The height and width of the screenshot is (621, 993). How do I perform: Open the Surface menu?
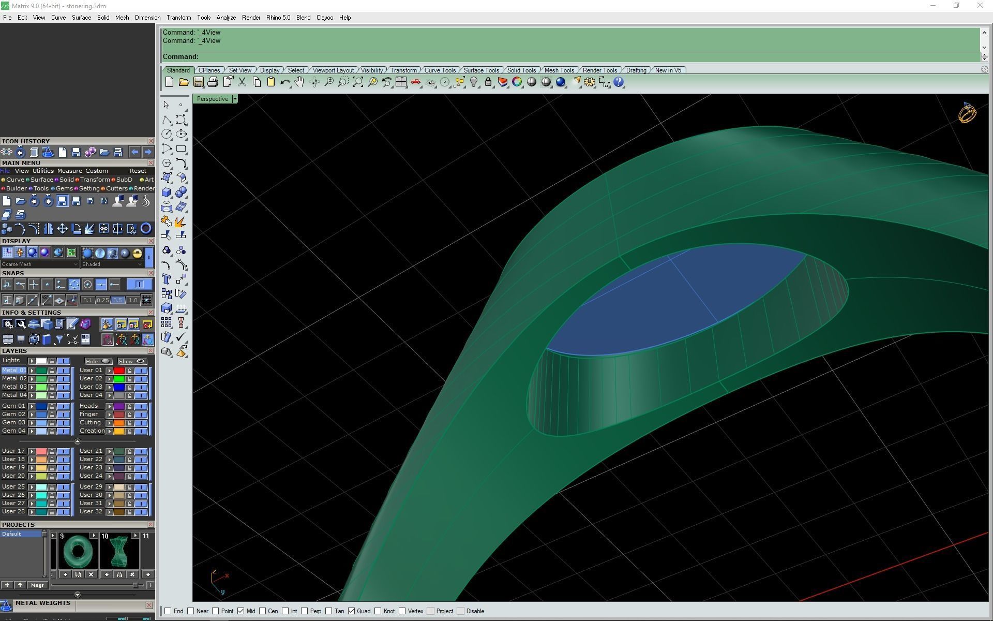(81, 18)
